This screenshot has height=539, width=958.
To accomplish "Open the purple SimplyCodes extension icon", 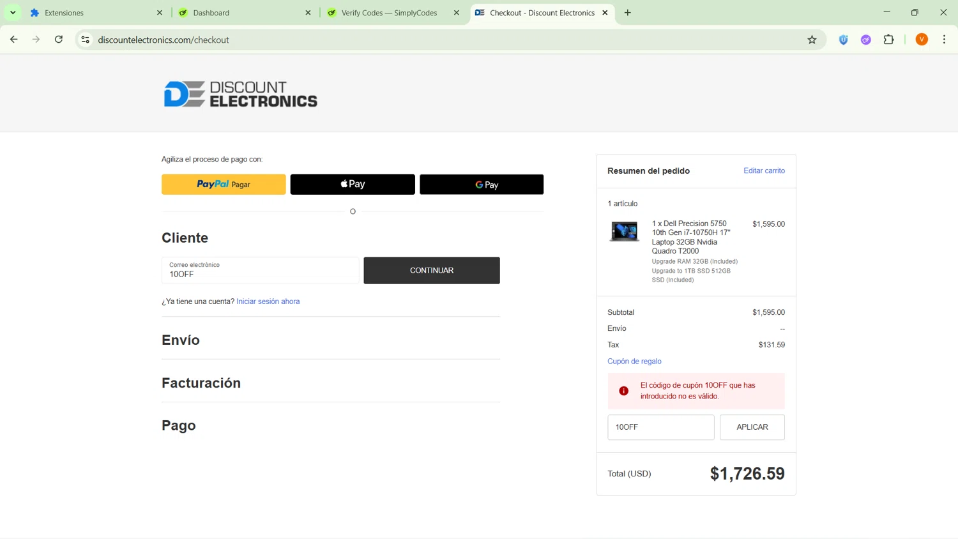I will coord(866,40).
